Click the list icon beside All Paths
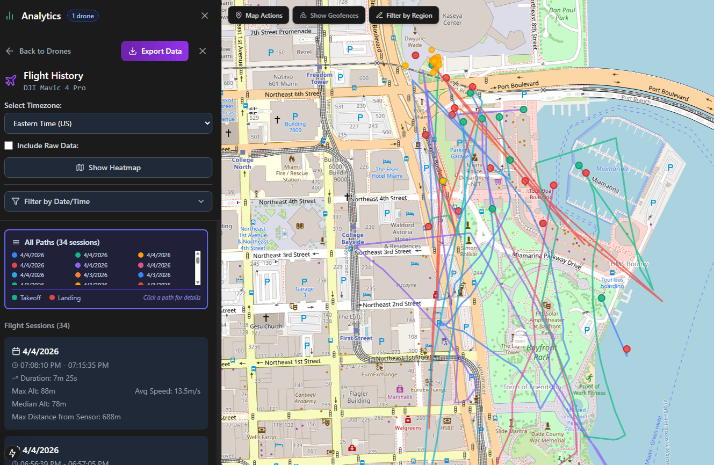 point(16,242)
